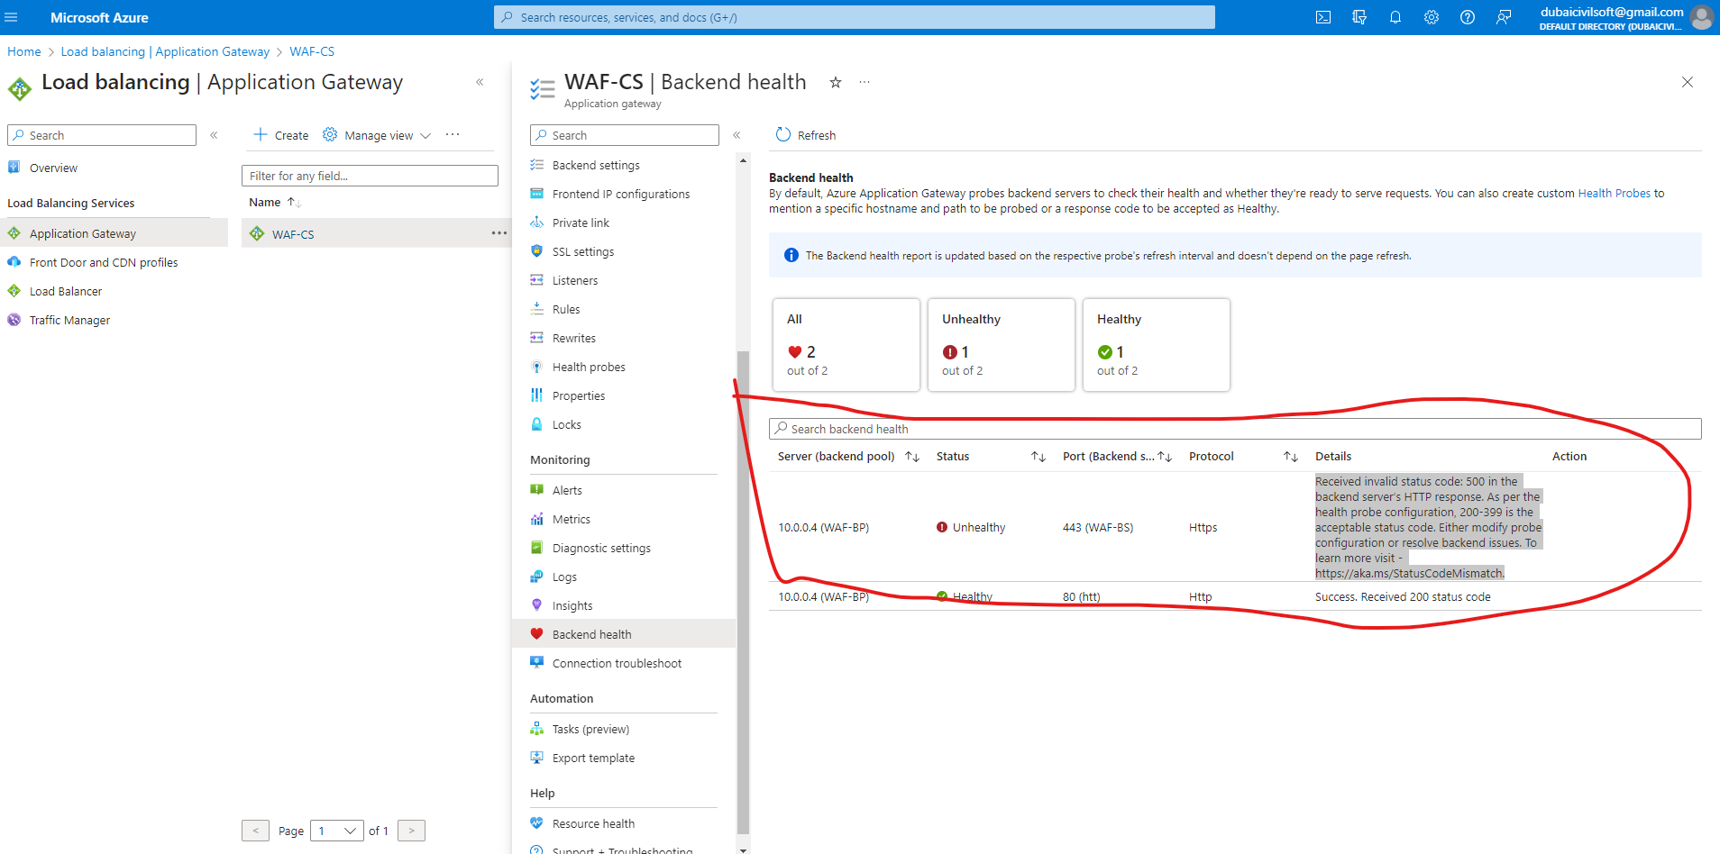Filter by the Healthy card
This screenshot has width=1720, height=854.
click(1157, 345)
